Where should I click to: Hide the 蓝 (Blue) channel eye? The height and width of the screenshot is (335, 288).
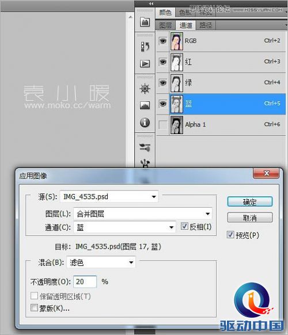pos(163,104)
